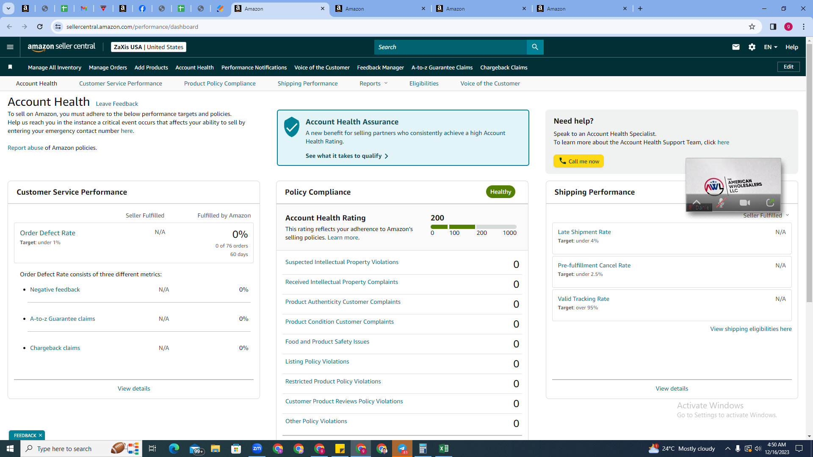813x457 pixels.
Task: Expand the Reports dropdown menu
Action: point(373,83)
